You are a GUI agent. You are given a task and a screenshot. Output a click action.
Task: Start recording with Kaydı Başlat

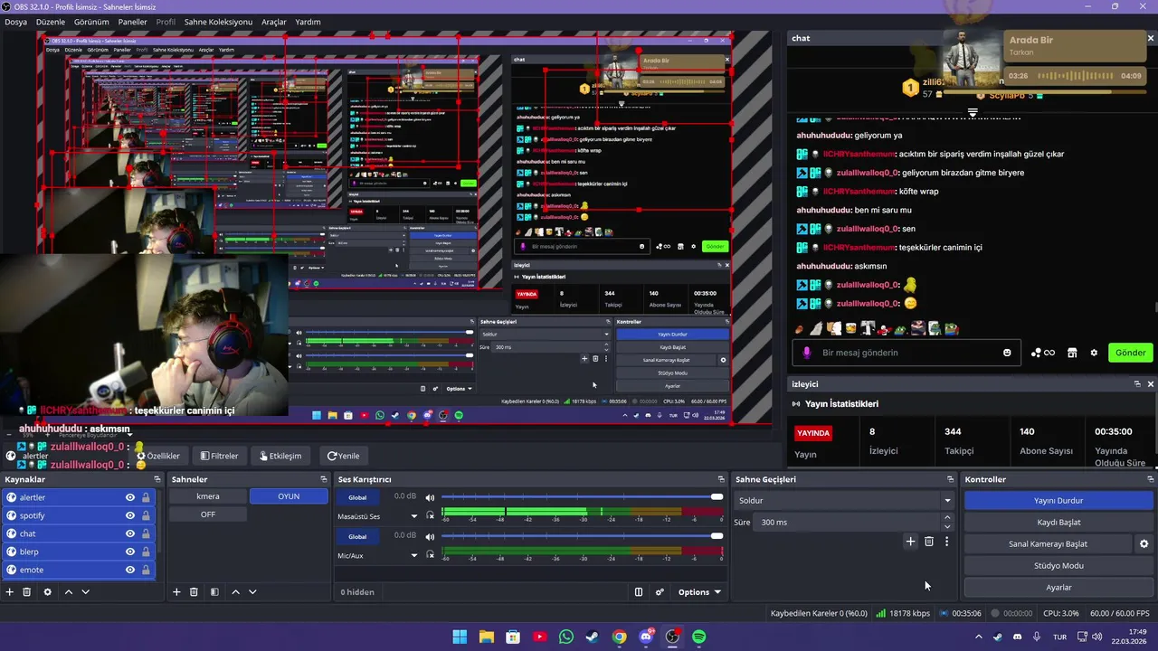tap(1058, 522)
